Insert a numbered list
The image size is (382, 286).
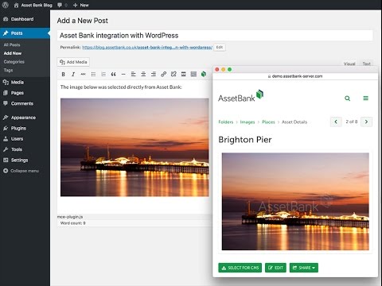(103, 75)
